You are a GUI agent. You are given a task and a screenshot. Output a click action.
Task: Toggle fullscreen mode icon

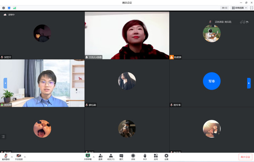tap(251, 8)
